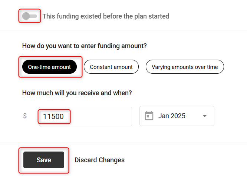Focus the funding amount field showing 11500
Screen dimensions: 247x176
pyautogui.click(x=53, y=116)
